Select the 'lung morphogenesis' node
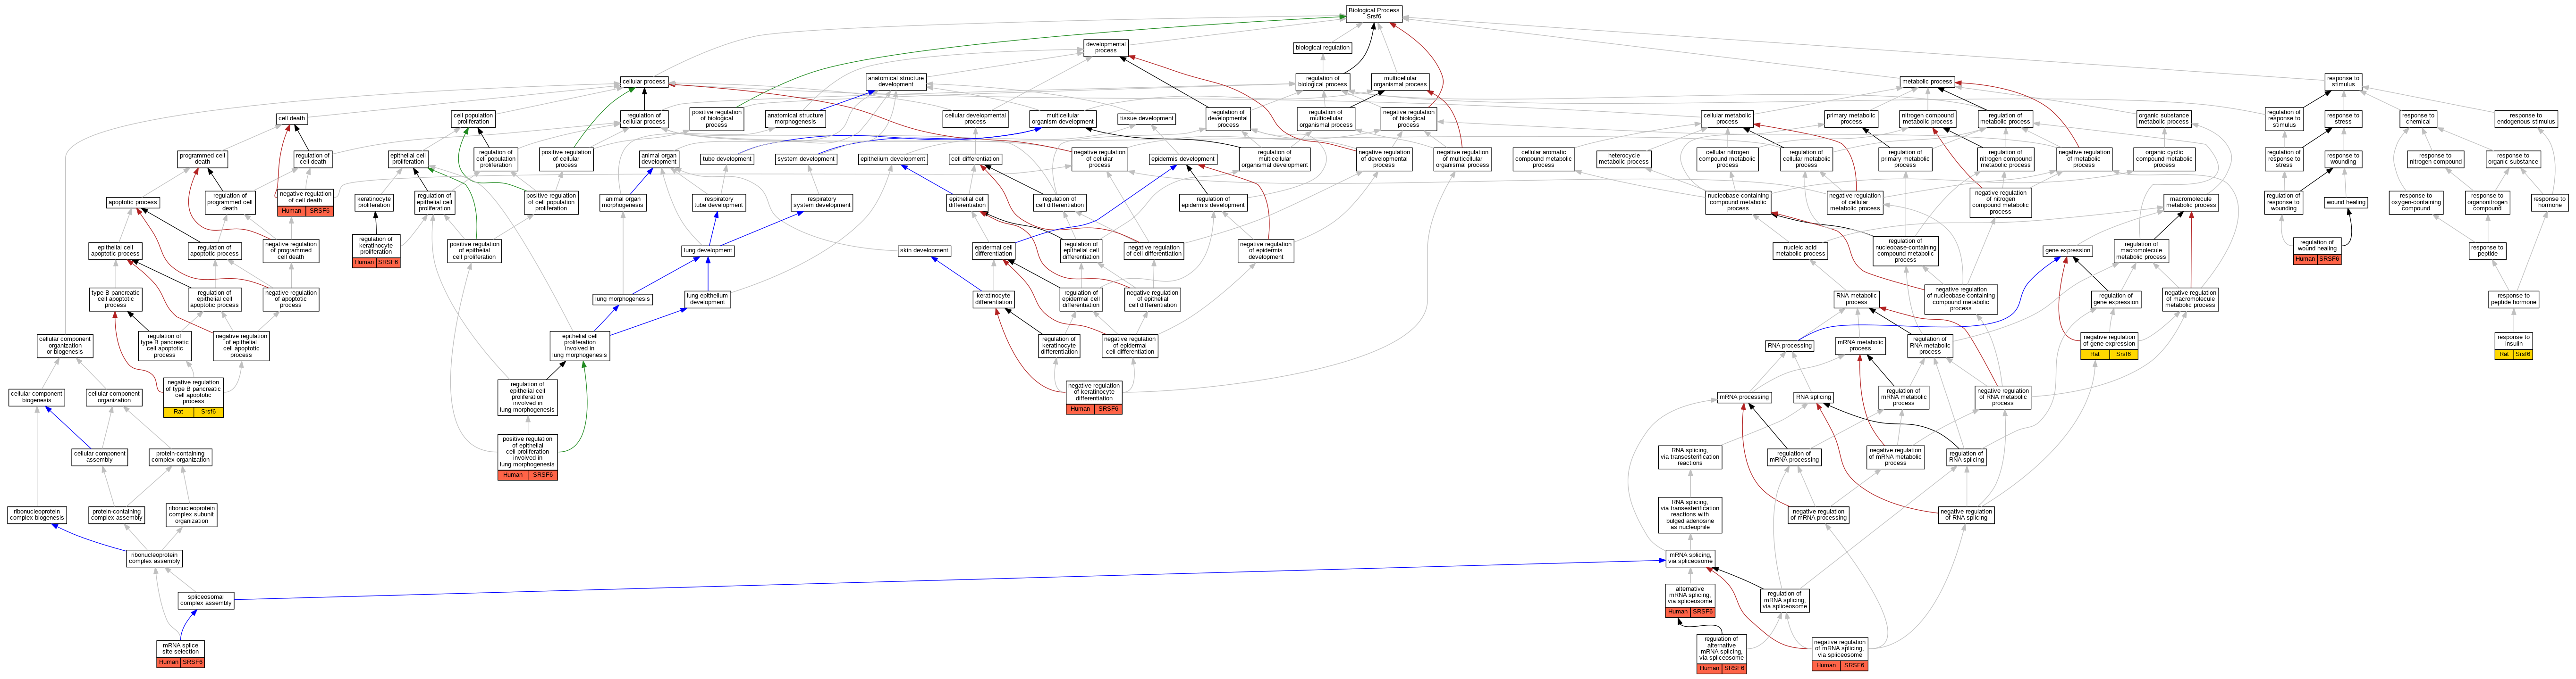This screenshot has height=679, width=2576. [622, 298]
